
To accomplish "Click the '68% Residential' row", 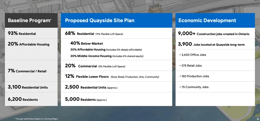I will (116, 33).
